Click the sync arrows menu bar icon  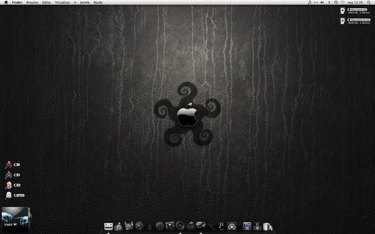[x=316, y=2]
